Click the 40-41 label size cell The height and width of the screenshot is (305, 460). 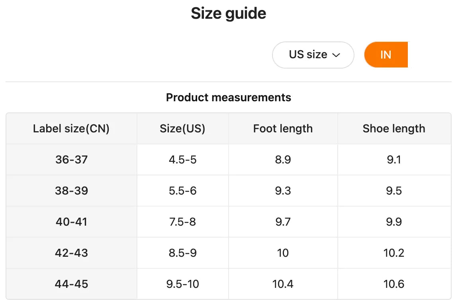coord(72,222)
